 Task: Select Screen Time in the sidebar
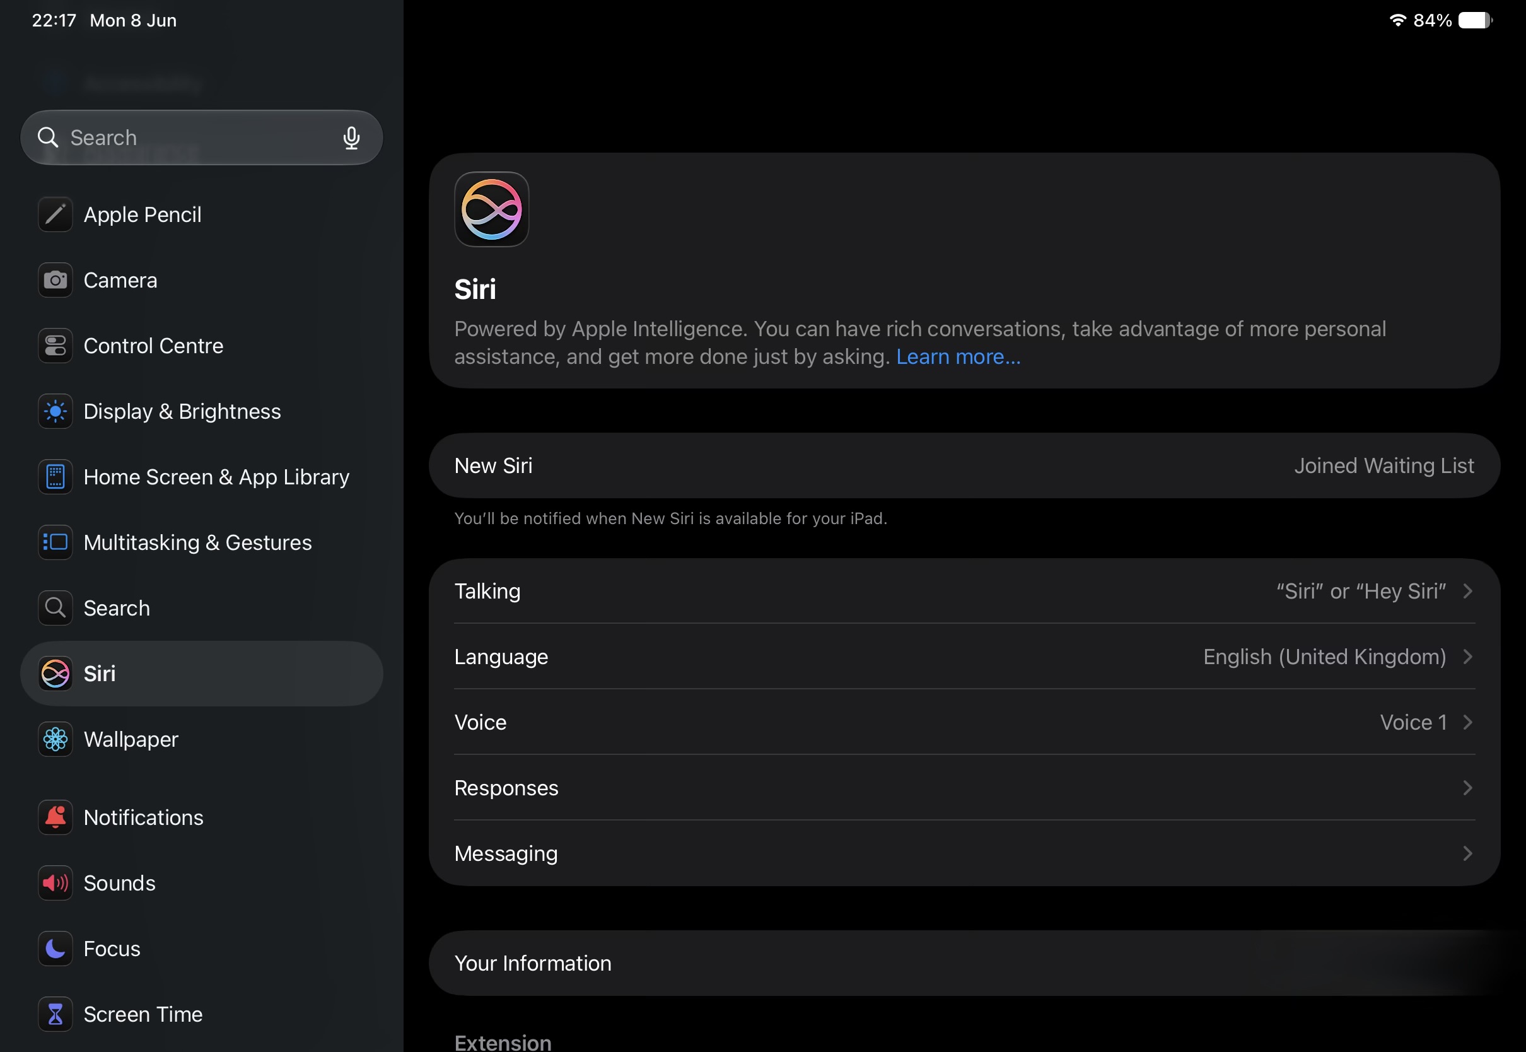click(x=202, y=1014)
